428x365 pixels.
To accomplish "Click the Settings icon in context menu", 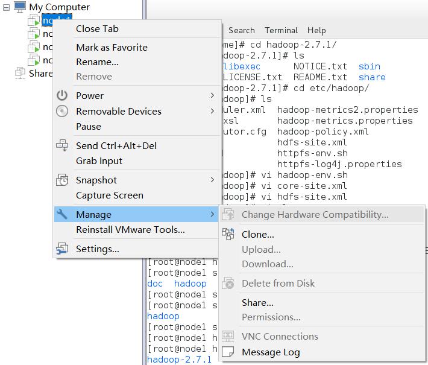I will 62,249.
